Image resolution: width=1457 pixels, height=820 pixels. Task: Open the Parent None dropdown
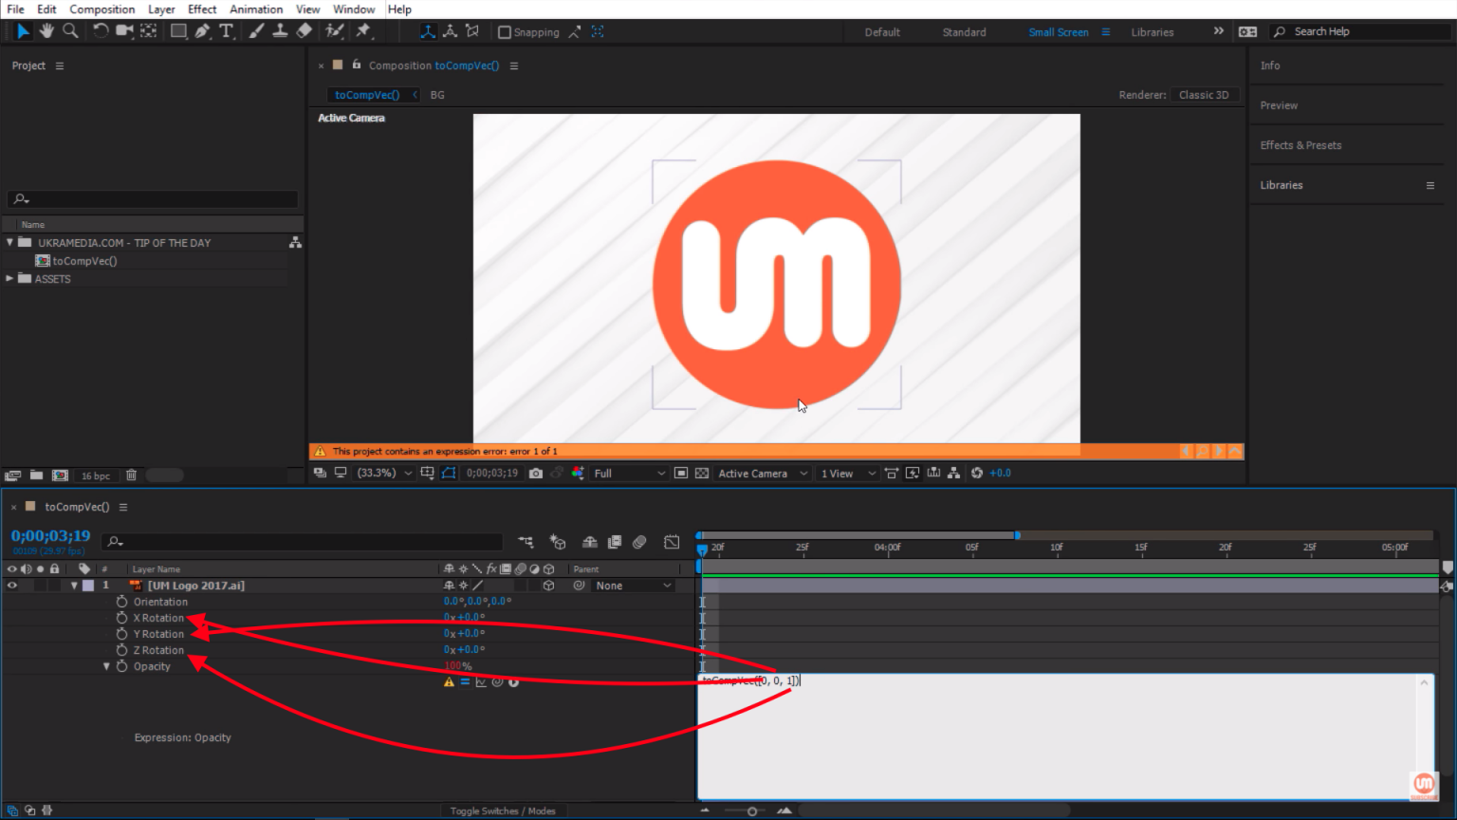pyautogui.click(x=633, y=586)
